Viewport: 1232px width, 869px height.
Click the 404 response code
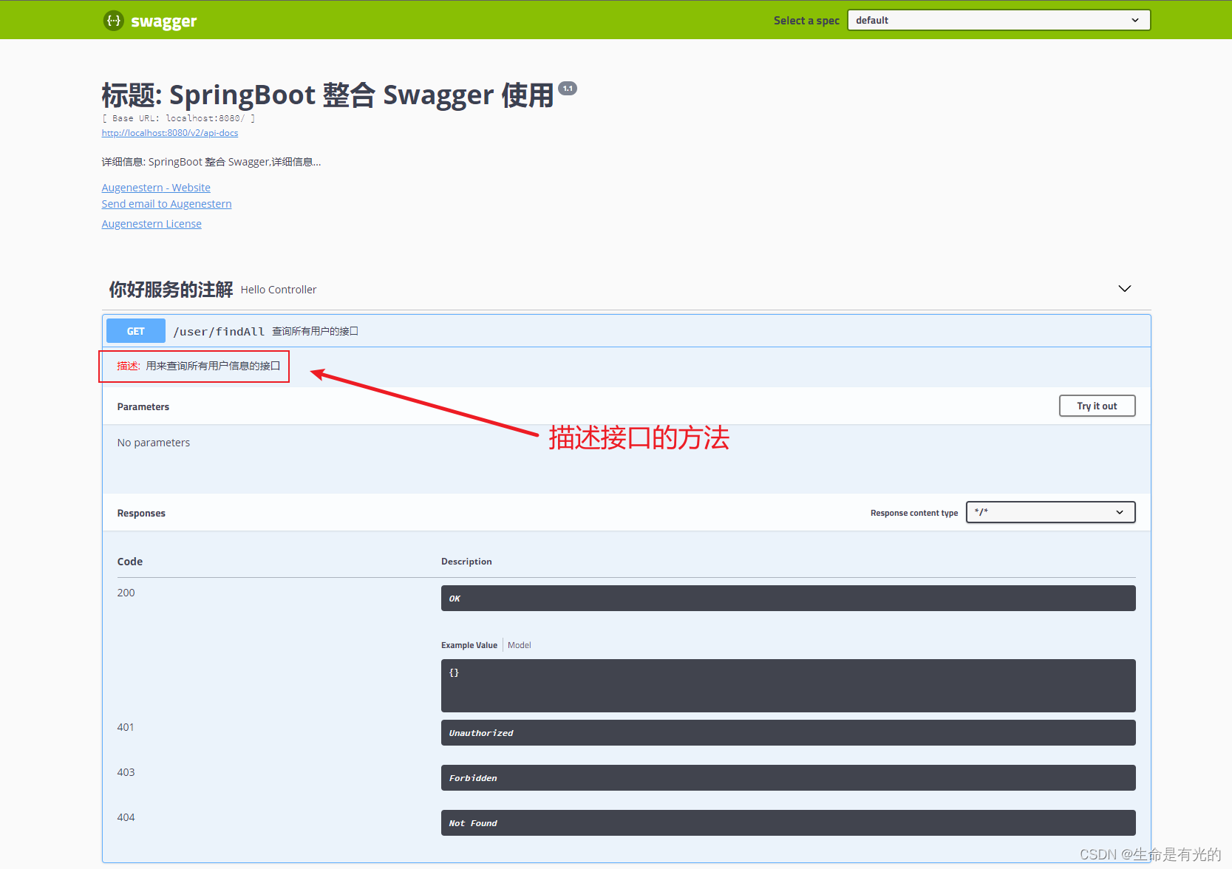(126, 817)
